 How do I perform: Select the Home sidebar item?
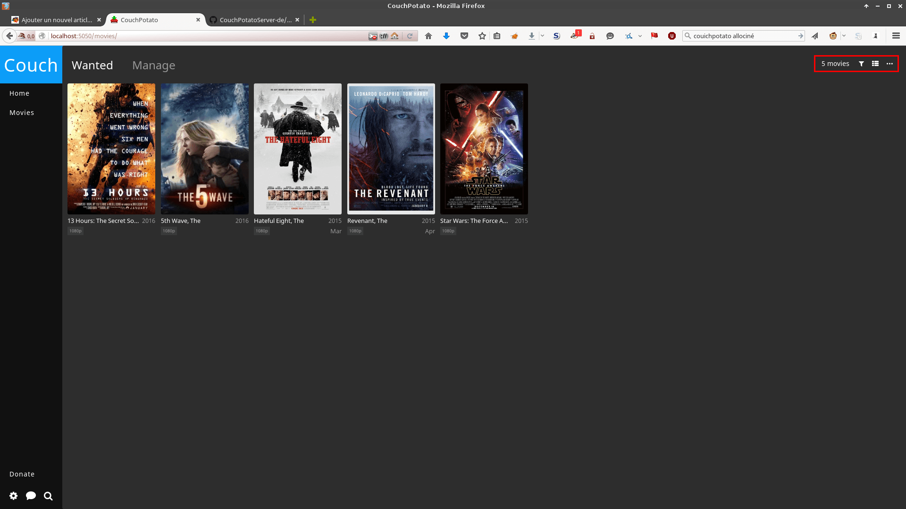coord(19,93)
